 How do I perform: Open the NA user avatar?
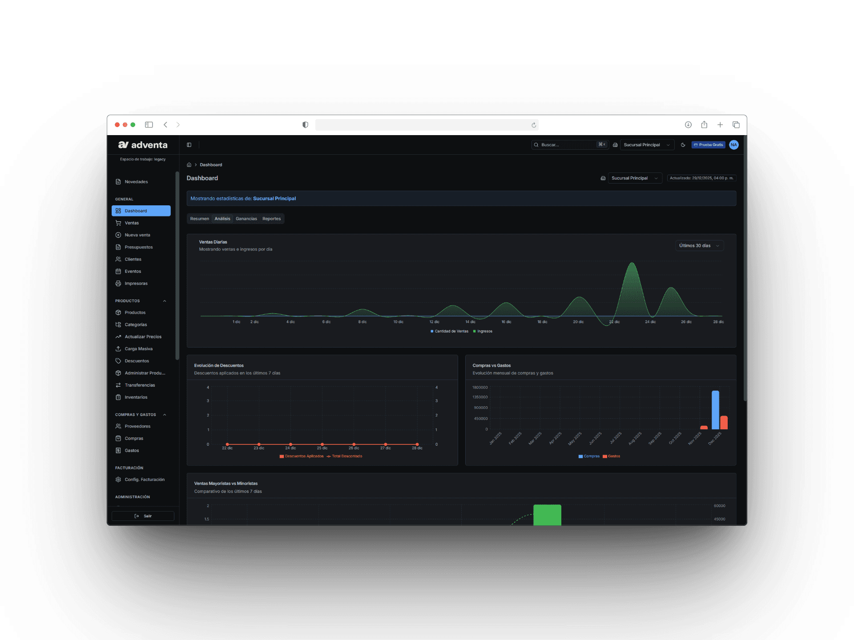pyautogui.click(x=734, y=145)
